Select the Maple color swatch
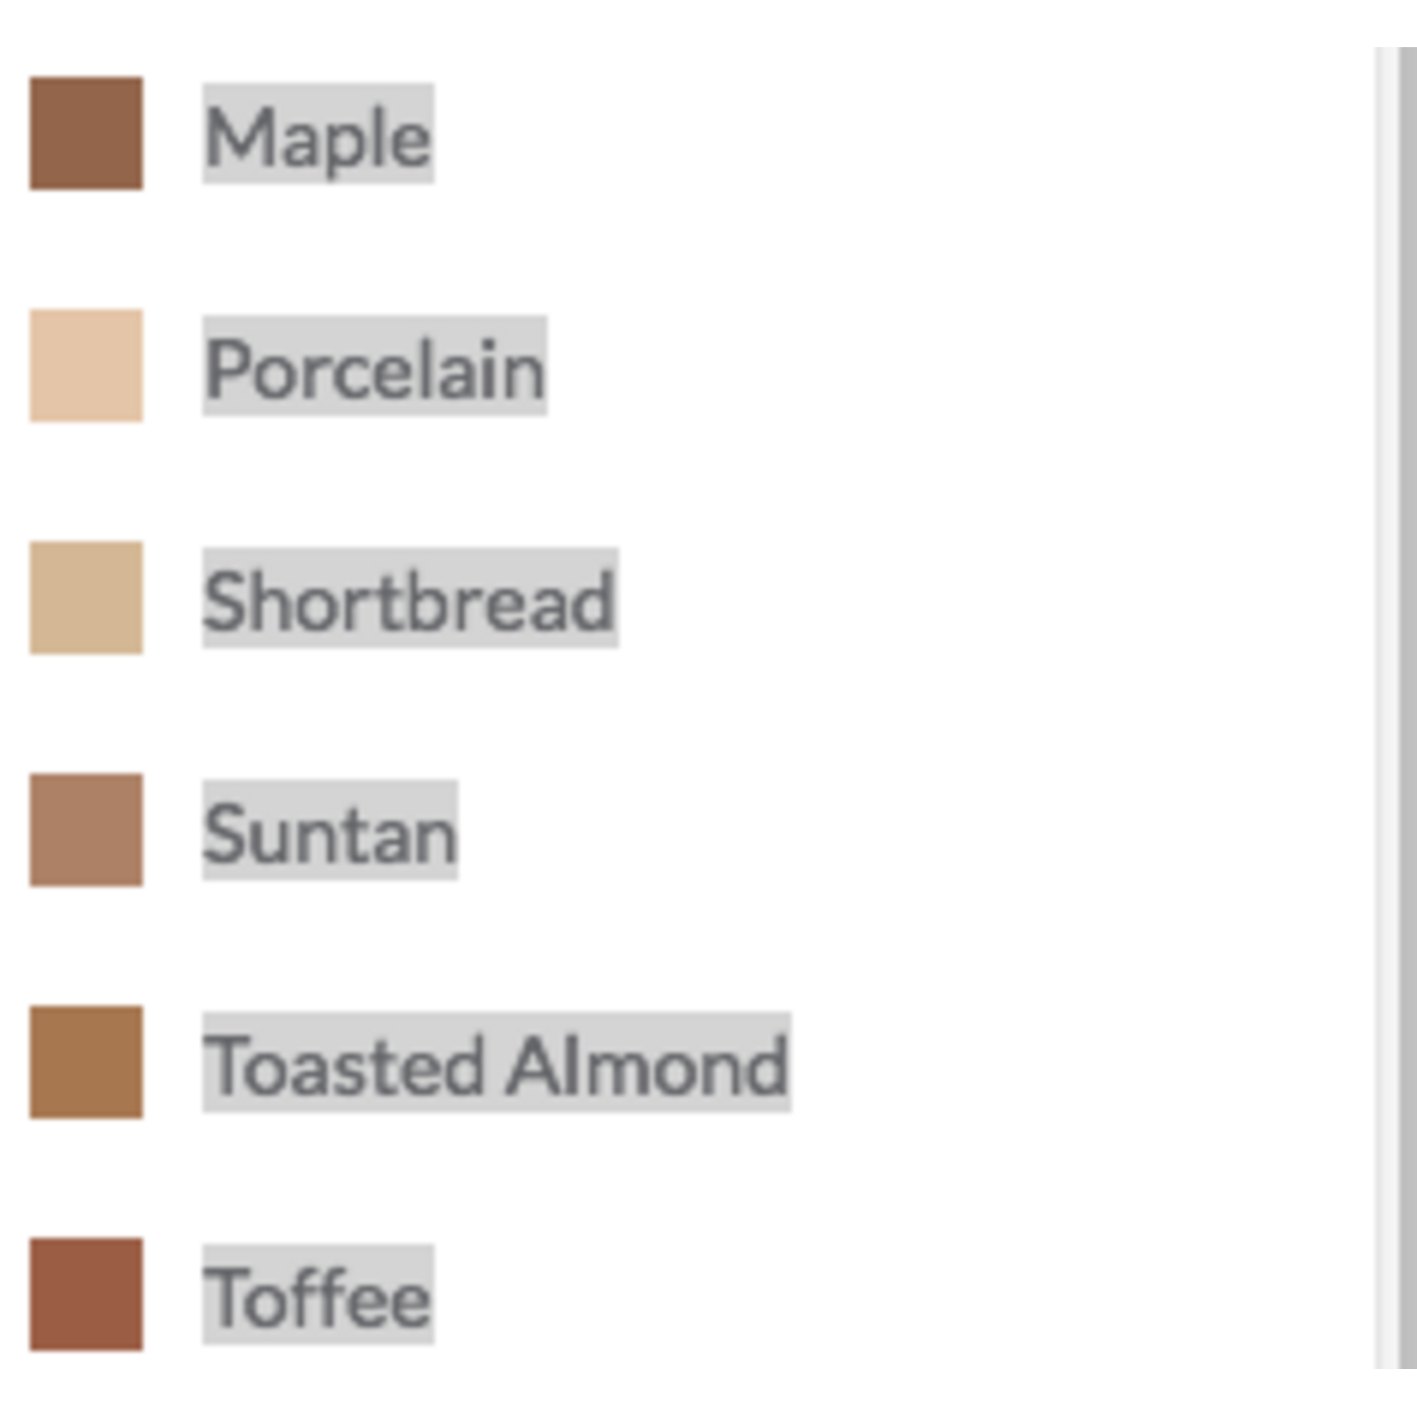Viewport: 1417px width, 1417px height. coord(86,133)
